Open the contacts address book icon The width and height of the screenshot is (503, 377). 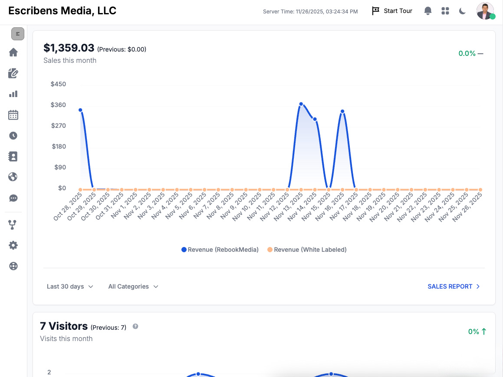point(13,156)
